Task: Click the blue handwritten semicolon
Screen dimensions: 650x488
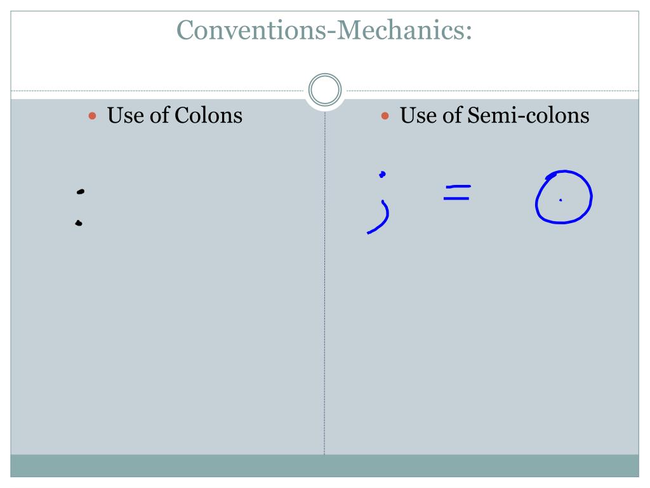Action: [378, 203]
